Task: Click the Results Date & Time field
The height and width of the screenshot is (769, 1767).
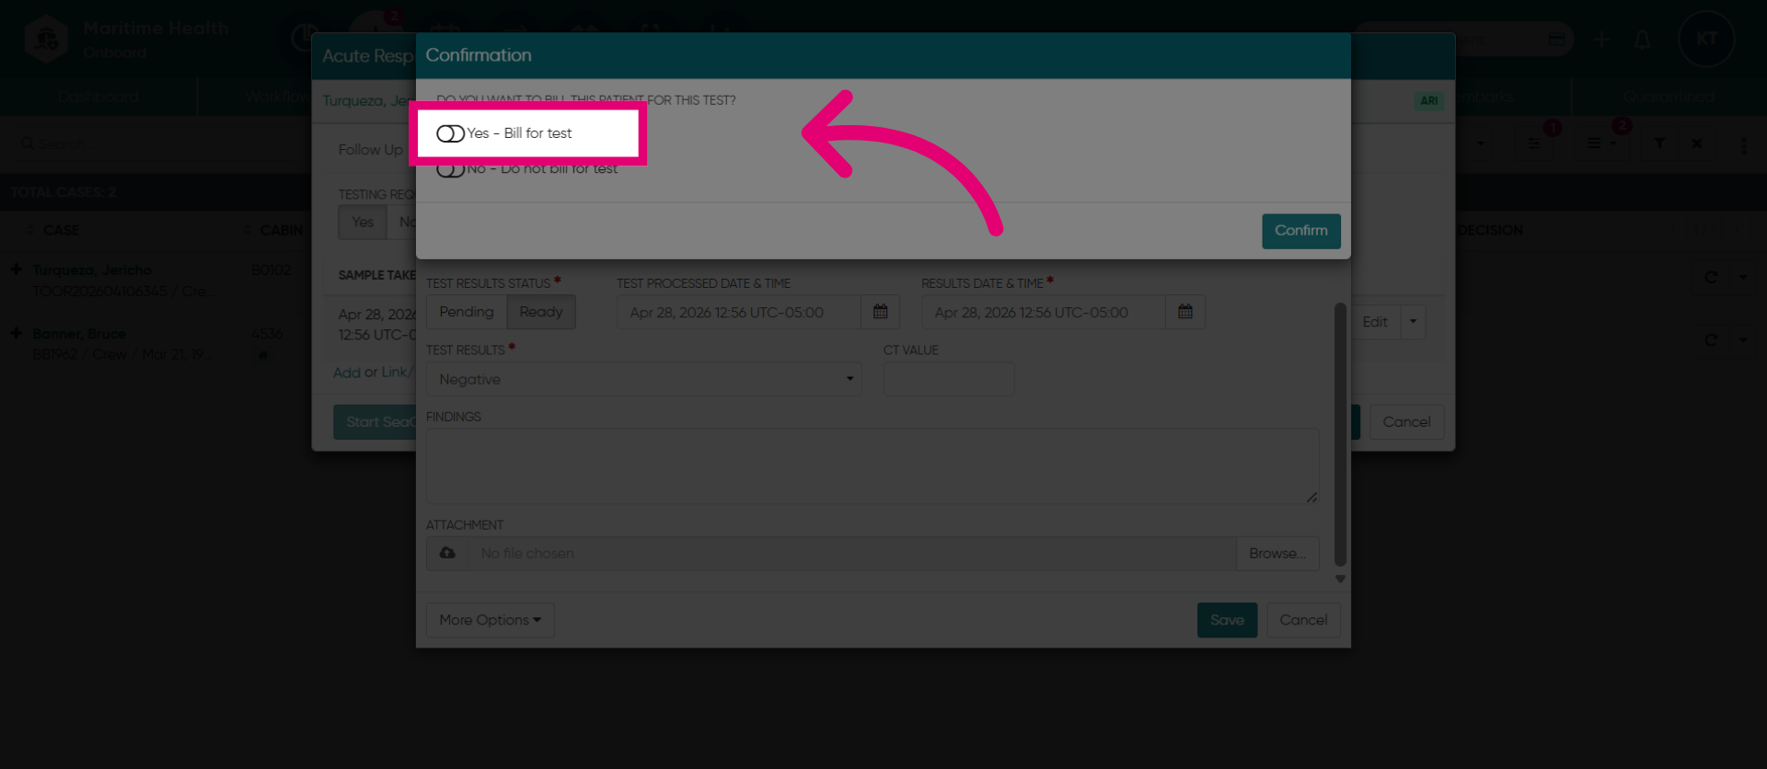Action: [1044, 312]
